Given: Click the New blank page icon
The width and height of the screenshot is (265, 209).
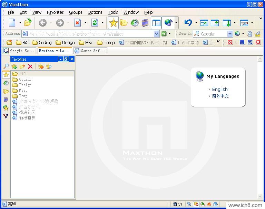Looking at the screenshot, I should [x=12, y=23].
